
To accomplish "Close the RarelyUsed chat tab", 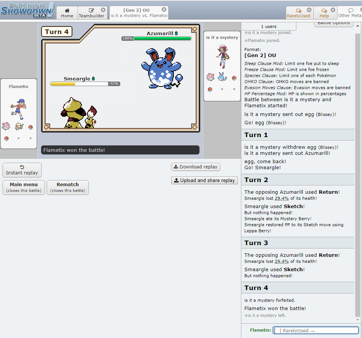I will [x=309, y=10].
